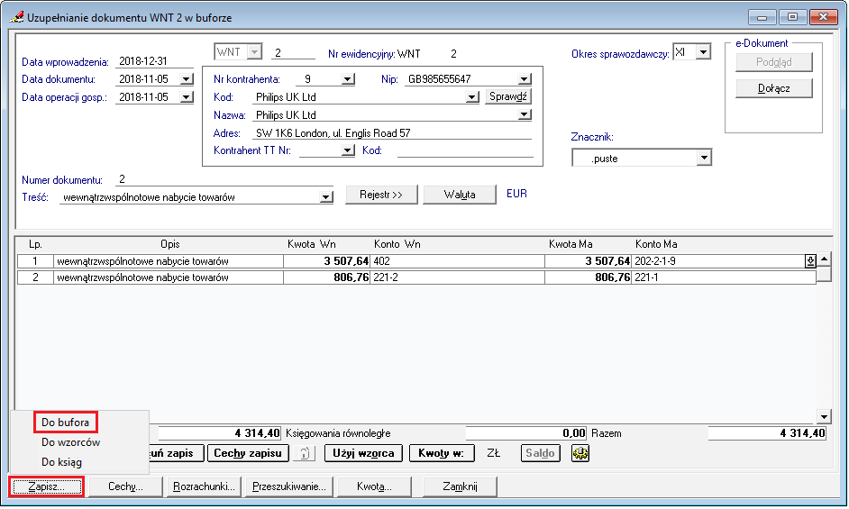849x509 pixels.
Task: Open the Kod Philips UK Ltd dropdown
Action: click(x=472, y=97)
